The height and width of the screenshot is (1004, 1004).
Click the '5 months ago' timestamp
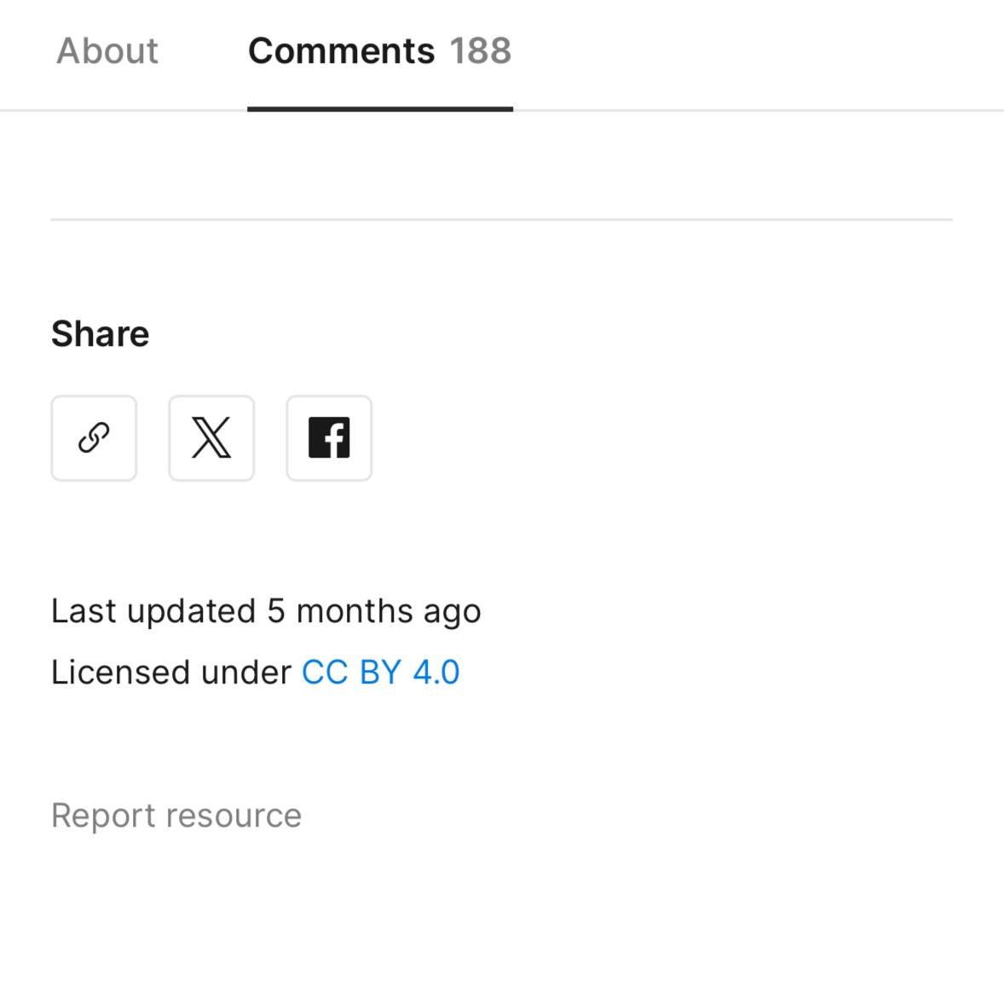tap(374, 611)
